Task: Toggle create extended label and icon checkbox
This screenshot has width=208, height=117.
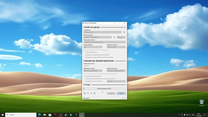Action: tap(84, 79)
